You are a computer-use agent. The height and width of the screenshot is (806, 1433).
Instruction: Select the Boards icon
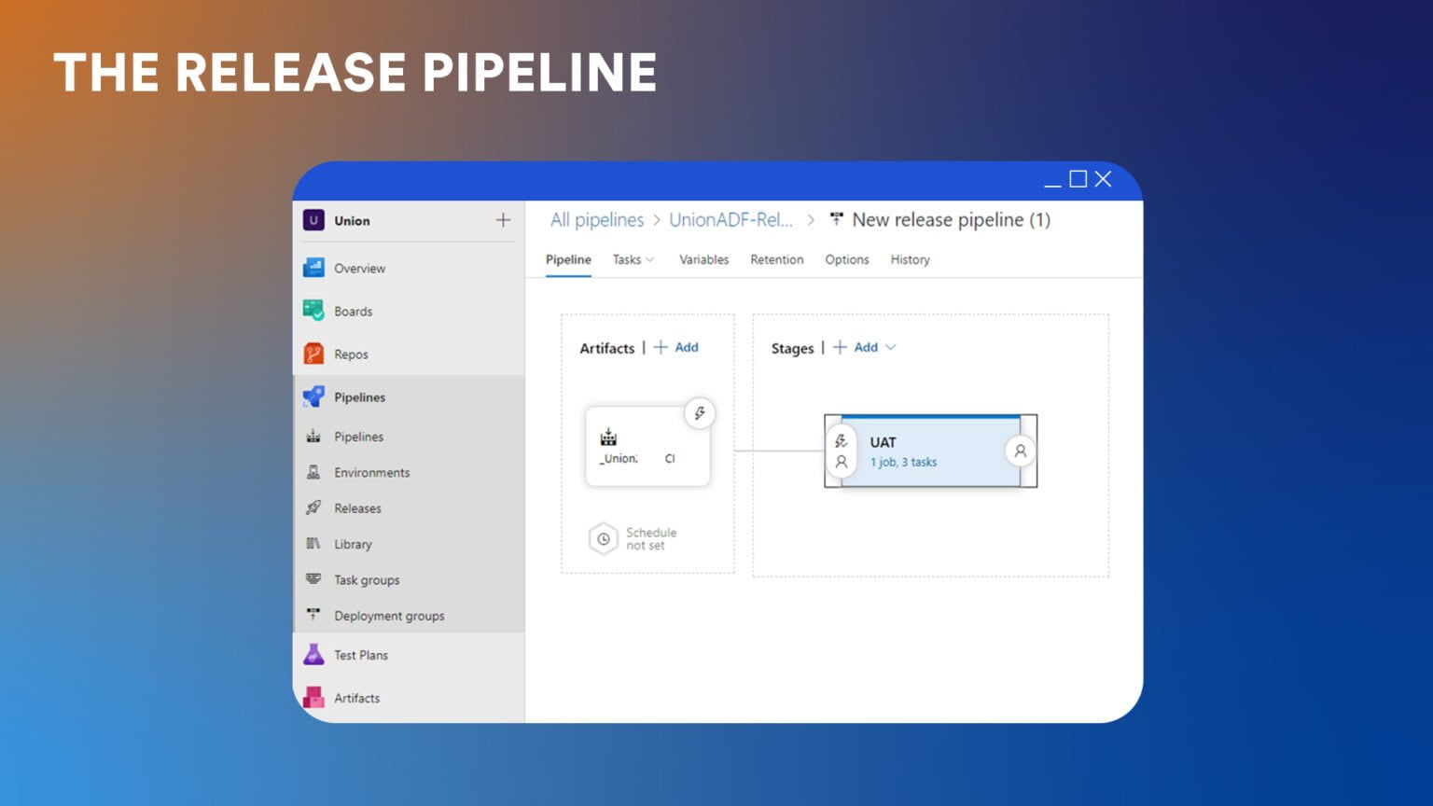[x=313, y=311]
